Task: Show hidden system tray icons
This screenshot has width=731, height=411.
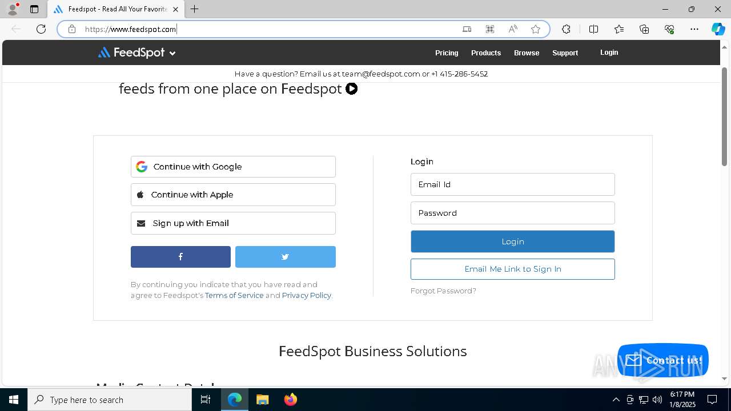Action: pos(616,400)
